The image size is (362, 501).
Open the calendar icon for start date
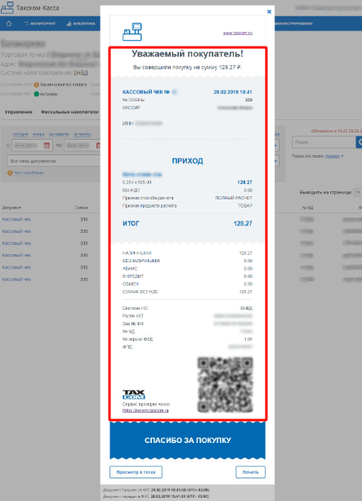click(47, 145)
